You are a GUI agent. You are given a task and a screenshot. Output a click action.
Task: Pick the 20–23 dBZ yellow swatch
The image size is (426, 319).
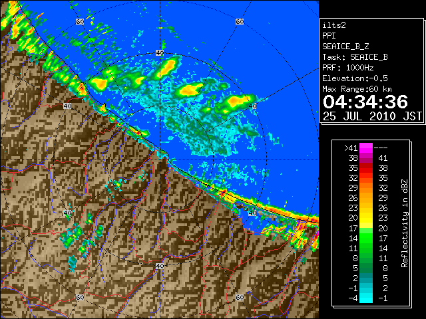coord(366,218)
